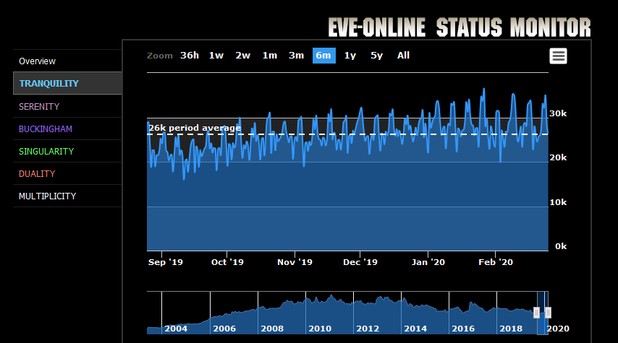
Task: Set zoom range to 36h
Action: pyautogui.click(x=190, y=56)
